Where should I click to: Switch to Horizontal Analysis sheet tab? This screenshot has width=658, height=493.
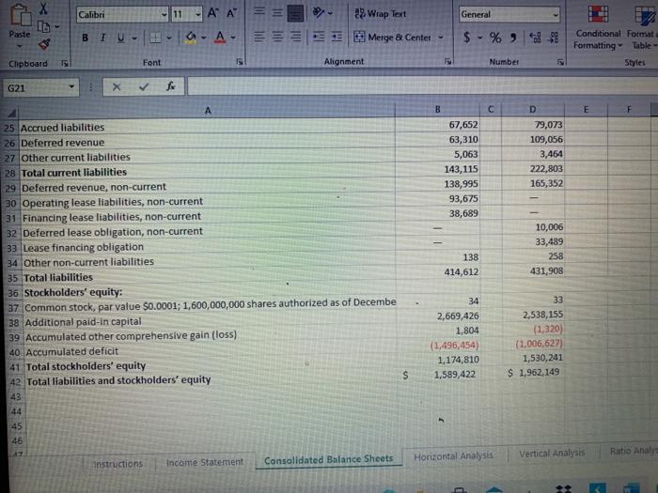(x=453, y=455)
